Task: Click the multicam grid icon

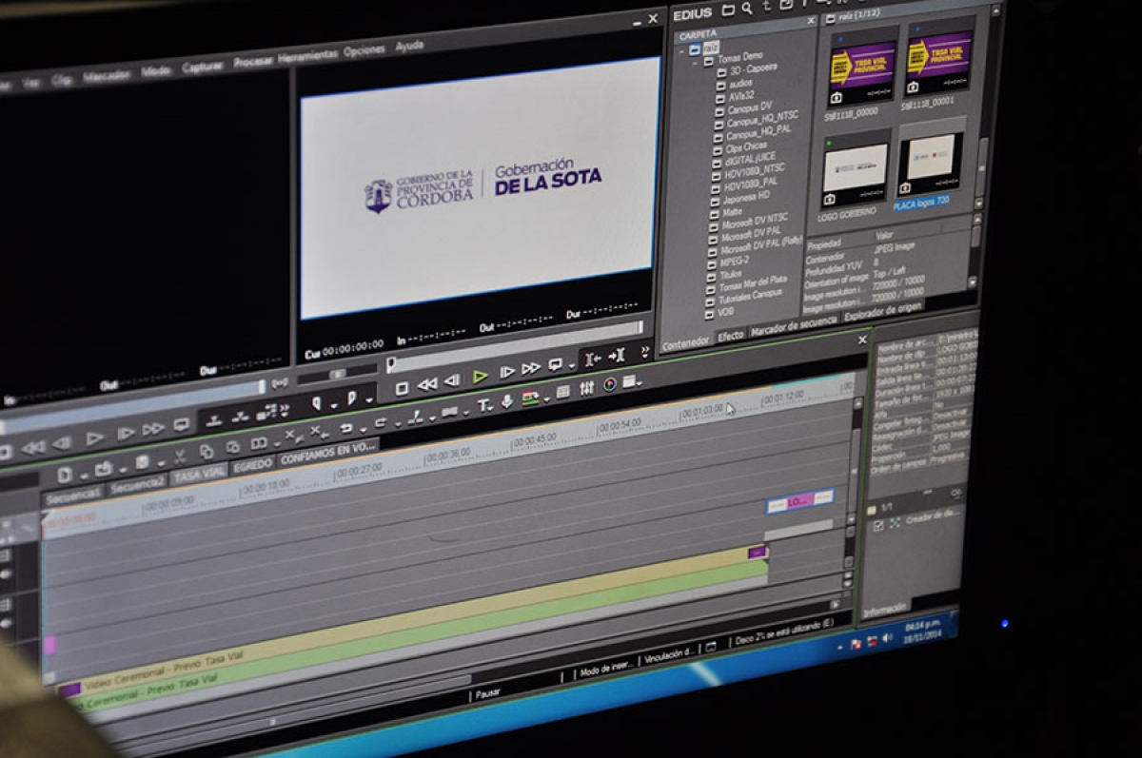Action: [x=562, y=392]
